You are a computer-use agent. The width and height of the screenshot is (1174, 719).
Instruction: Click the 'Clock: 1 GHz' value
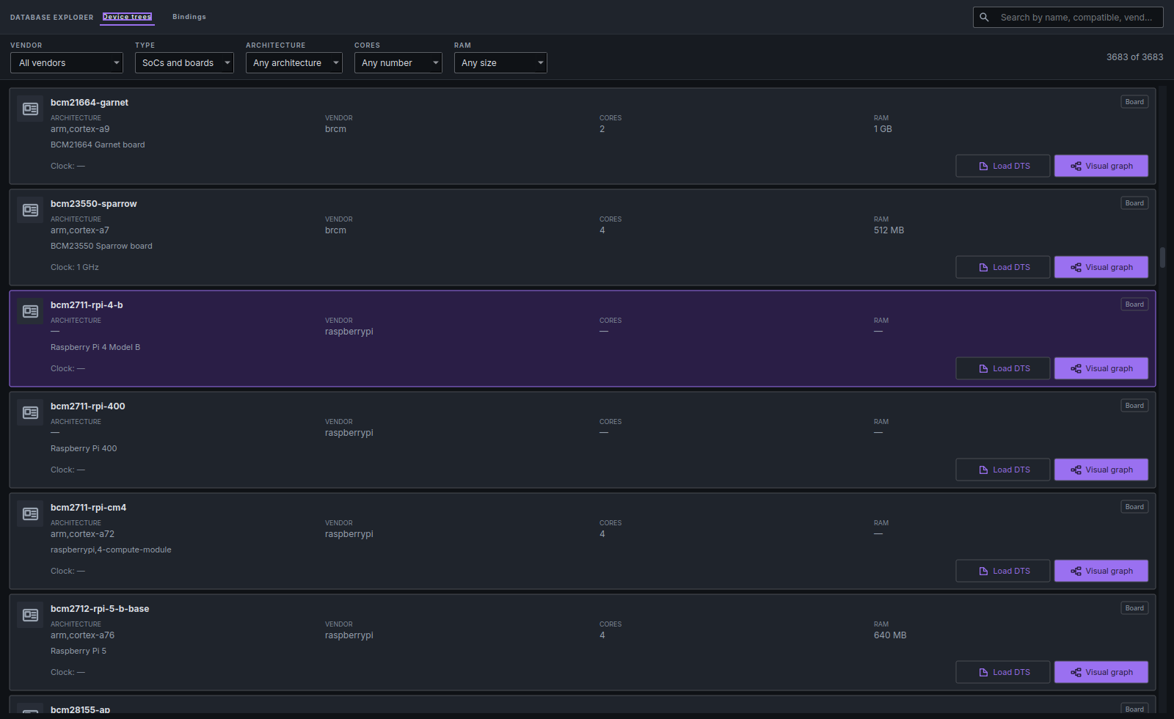tap(75, 267)
